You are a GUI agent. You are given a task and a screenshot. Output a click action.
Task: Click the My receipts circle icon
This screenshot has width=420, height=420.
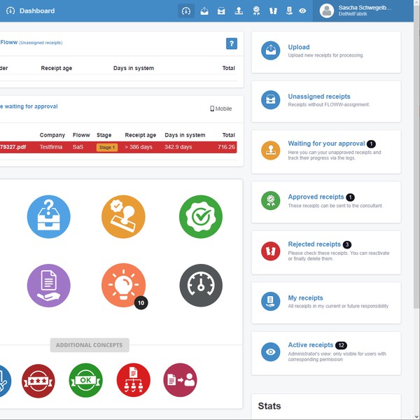pyautogui.click(x=270, y=301)
